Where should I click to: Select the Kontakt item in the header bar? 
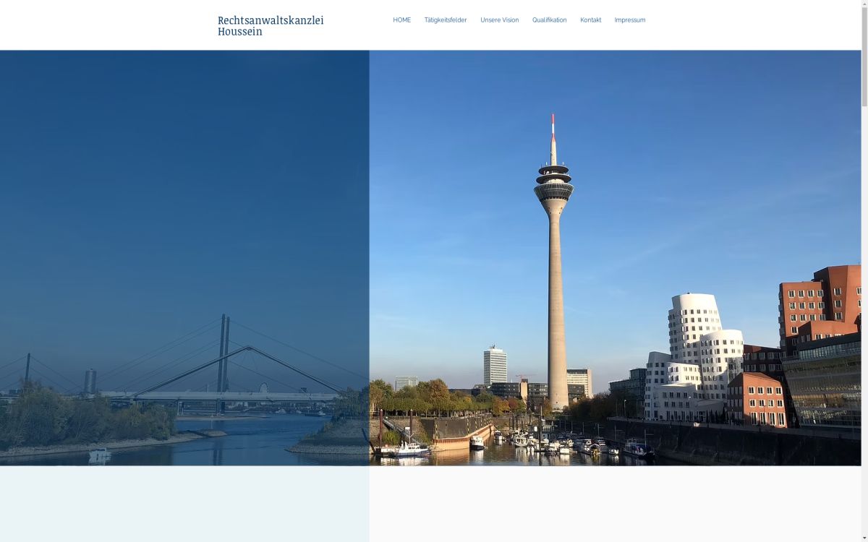pyautogui.click(x=590, y=20)
